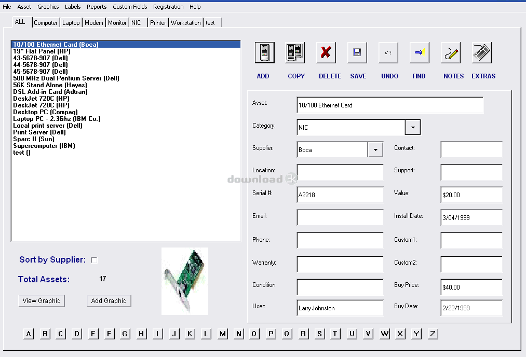The width and height of the screenshot is (526, 357).
Task: Select 56K Stand Alone (Hayes) entry
Action: 126,85
